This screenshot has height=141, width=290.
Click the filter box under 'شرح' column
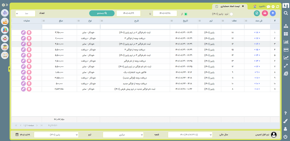(x=135, y=27)
